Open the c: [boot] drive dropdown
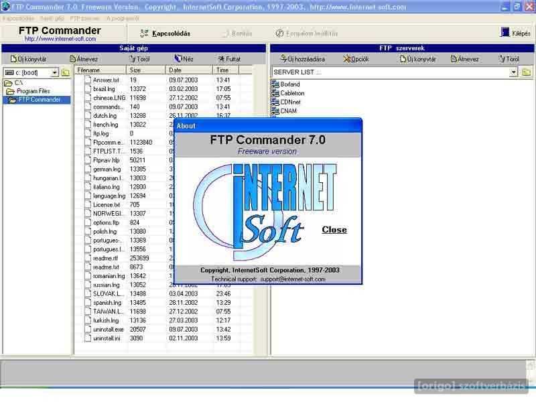536x402 pixels. tap(55, 72)
